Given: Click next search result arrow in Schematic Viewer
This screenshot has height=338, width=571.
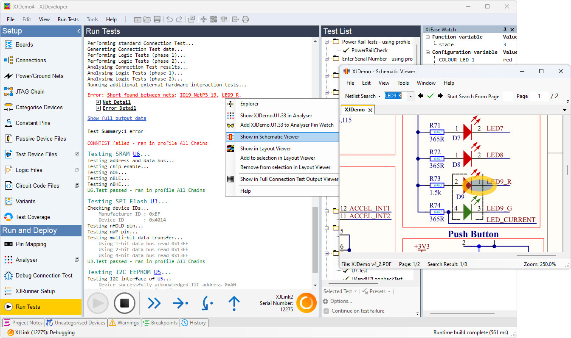Looking at the screenshot, I should (440, 96).
